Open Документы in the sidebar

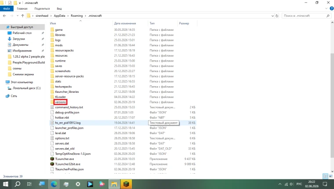pyautogui.click(x=21, y=45)
